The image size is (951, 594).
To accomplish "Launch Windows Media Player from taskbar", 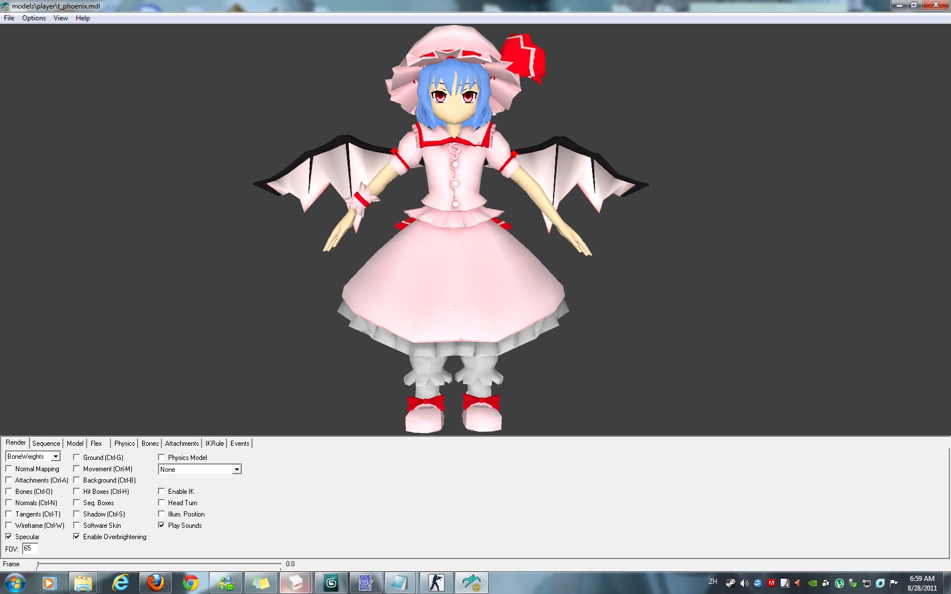I will 49,583.
